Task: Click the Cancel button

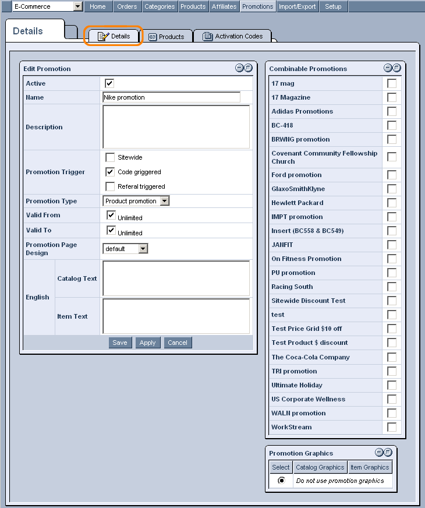Action: pyautogui.click(x=178, y=343)
